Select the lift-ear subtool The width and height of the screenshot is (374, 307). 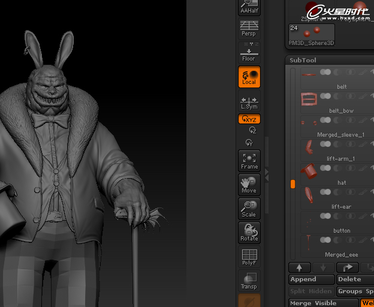pyautogui.click(x=337, y=198)
